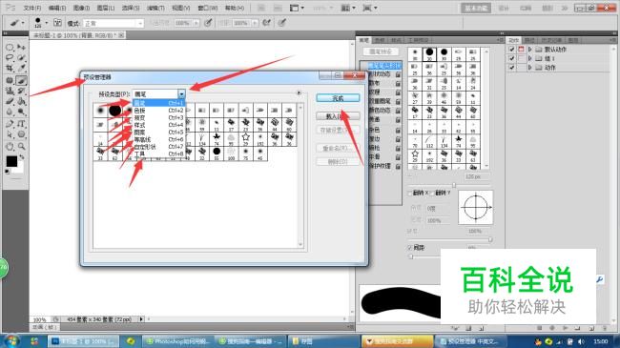Select the History Brush tool

(x=21, y=91)
